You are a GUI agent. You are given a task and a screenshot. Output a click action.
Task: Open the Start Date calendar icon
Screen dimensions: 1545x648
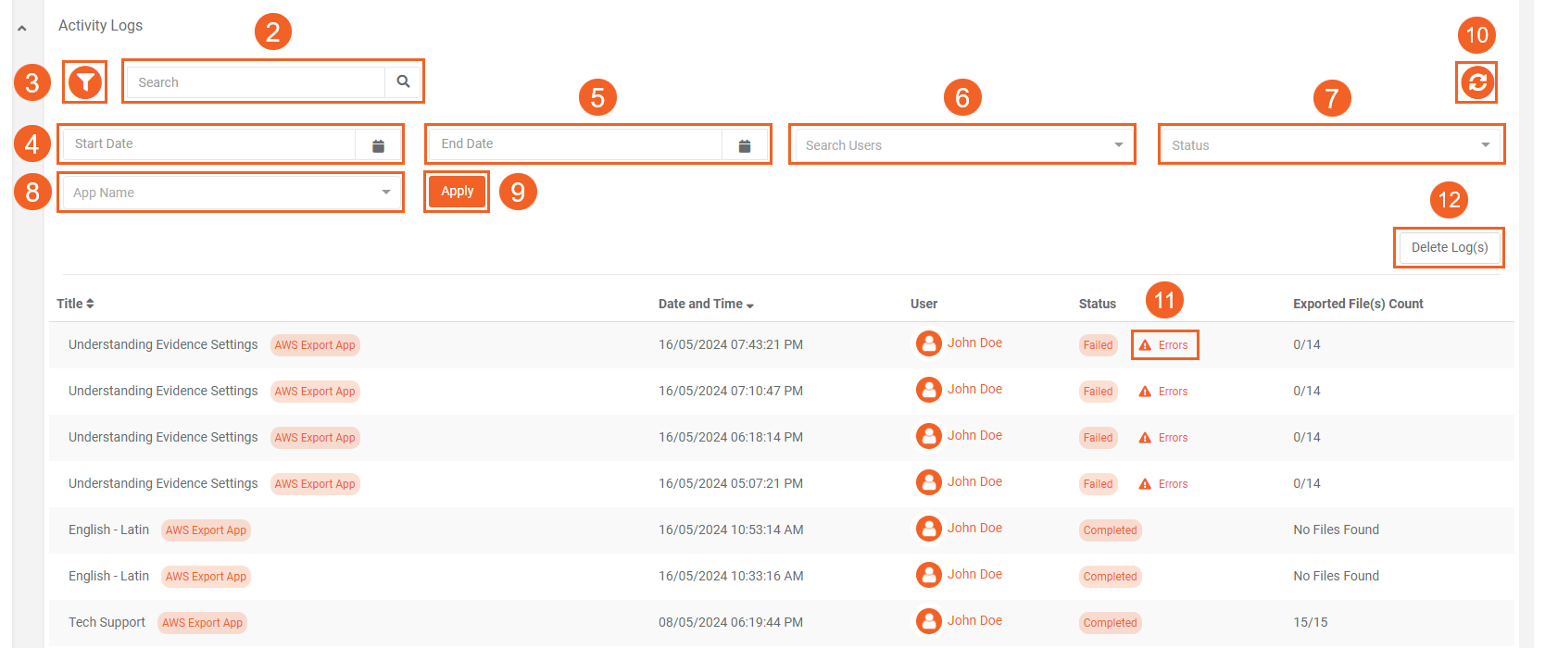coord(378,145)
